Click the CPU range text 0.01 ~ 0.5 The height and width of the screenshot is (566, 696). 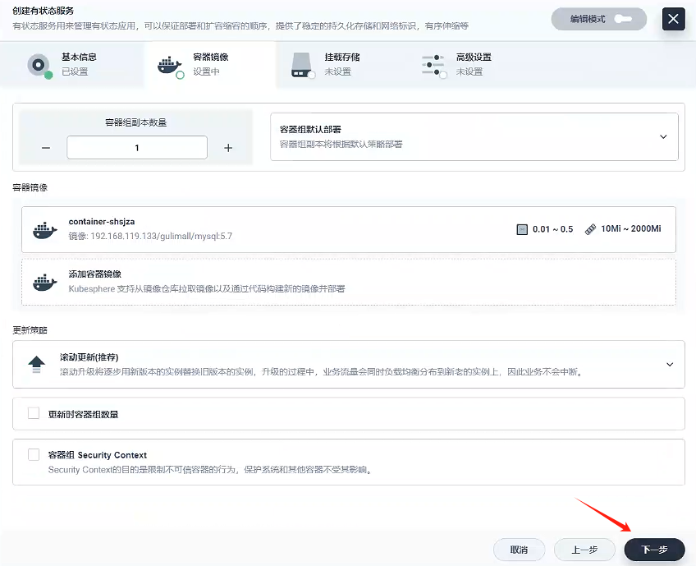(552, 229)
